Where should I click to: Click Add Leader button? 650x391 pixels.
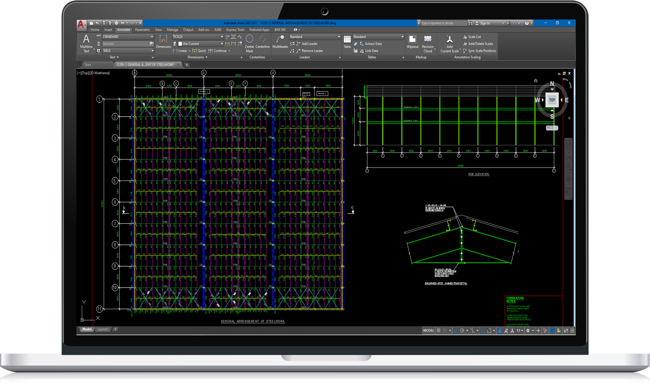coord(309,44)
